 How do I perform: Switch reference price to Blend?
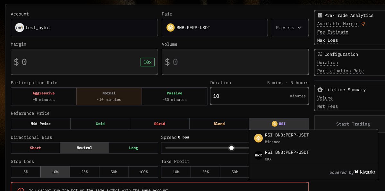point(219,124)
